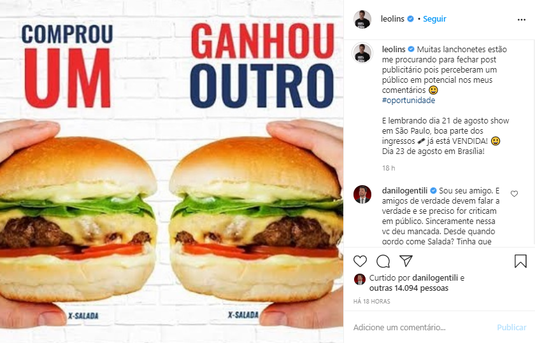Share the post via paper plane icon
The image size is (535, 343).
(406, 261)
